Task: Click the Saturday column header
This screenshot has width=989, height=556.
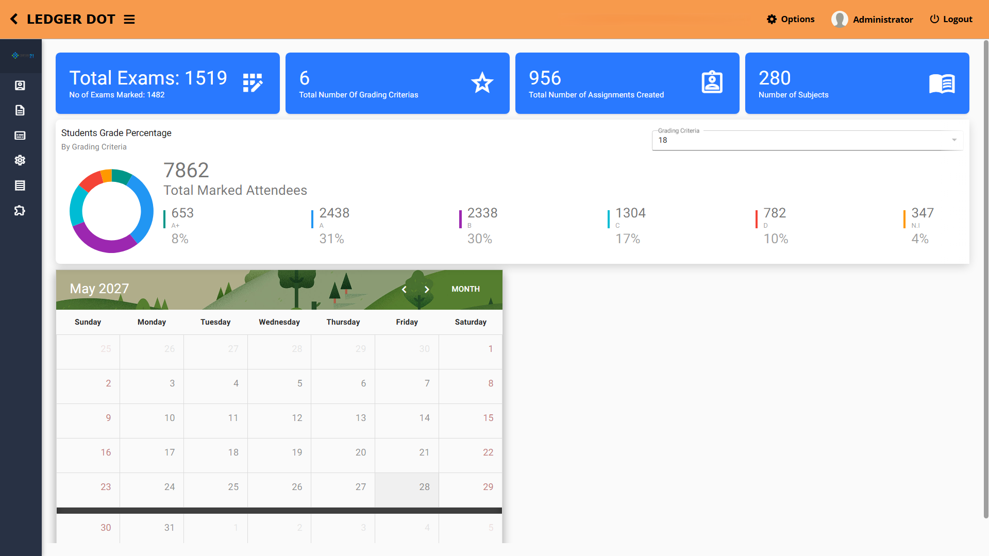Action: 471,322
